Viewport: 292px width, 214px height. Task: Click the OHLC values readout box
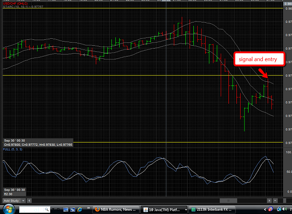pyautogui.click(x=38, y=145)
